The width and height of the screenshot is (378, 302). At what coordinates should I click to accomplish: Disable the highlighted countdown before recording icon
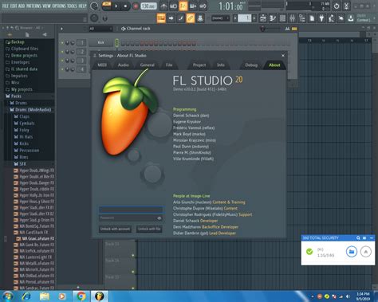[183, 6]
